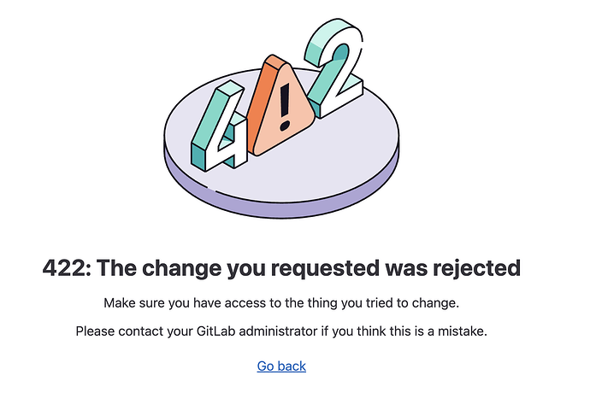This screenshot has height=416, width=590.
Task: Click the word "administrator" in the message
Action: pyautogui.click(x=279, y=331)
